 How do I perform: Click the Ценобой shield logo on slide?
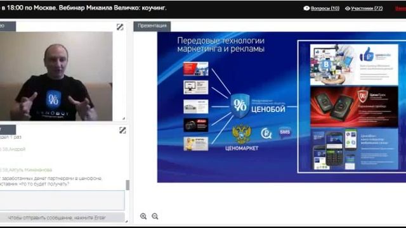coord(240,106)
